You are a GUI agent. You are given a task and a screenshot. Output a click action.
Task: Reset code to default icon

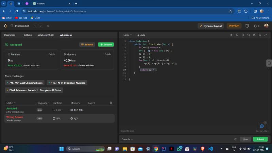(x=249, y=35)
